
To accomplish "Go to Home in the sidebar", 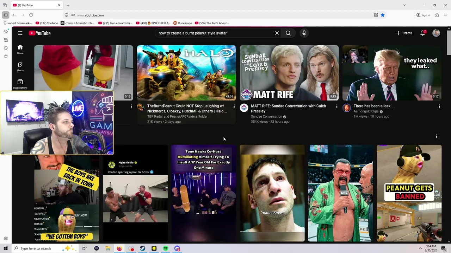I will tap(20, 50).
